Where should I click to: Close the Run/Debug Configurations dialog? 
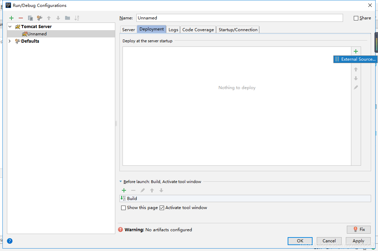(x=370, y=5)
